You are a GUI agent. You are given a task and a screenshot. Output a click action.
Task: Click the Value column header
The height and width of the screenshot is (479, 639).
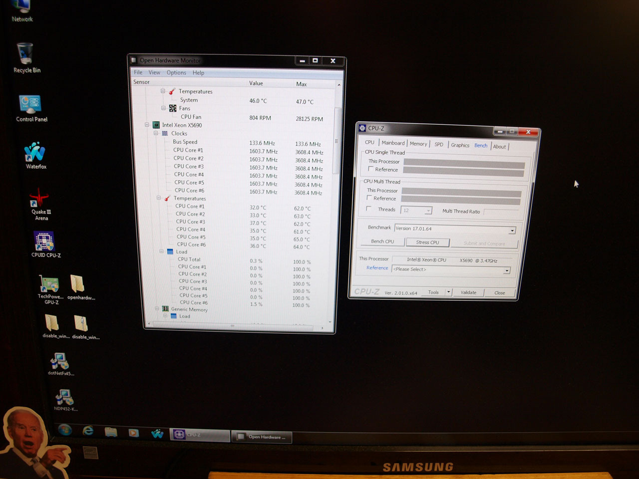tap(256, 83)
